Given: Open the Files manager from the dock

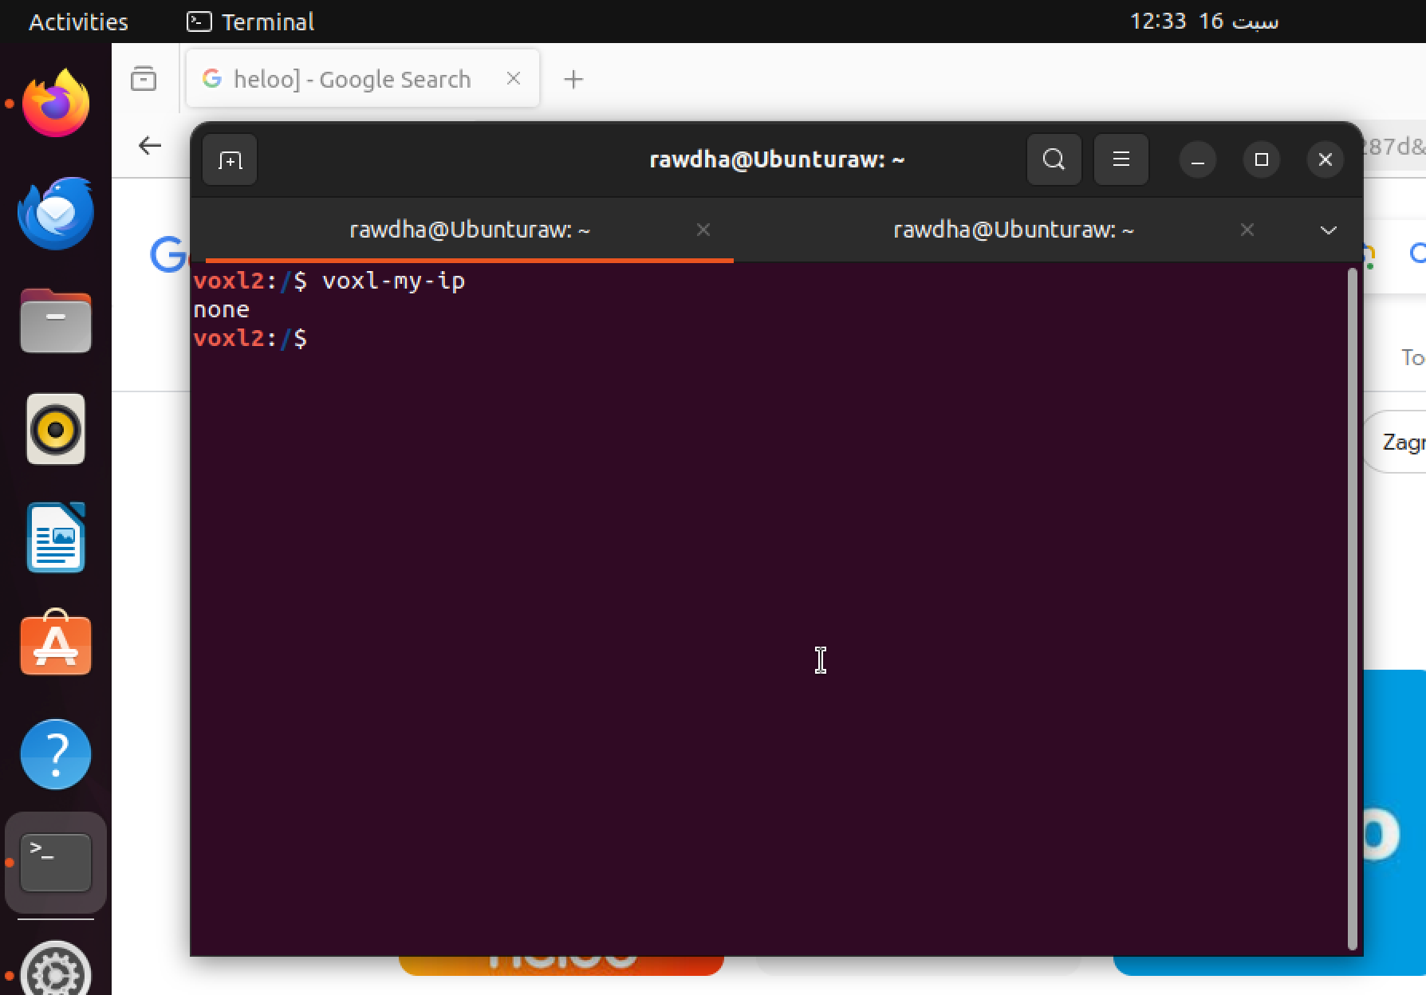Looking at the screenshot, I should (x=55, y=321).
